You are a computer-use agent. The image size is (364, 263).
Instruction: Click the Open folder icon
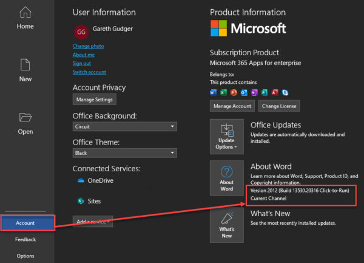click(x=25, y=117)
